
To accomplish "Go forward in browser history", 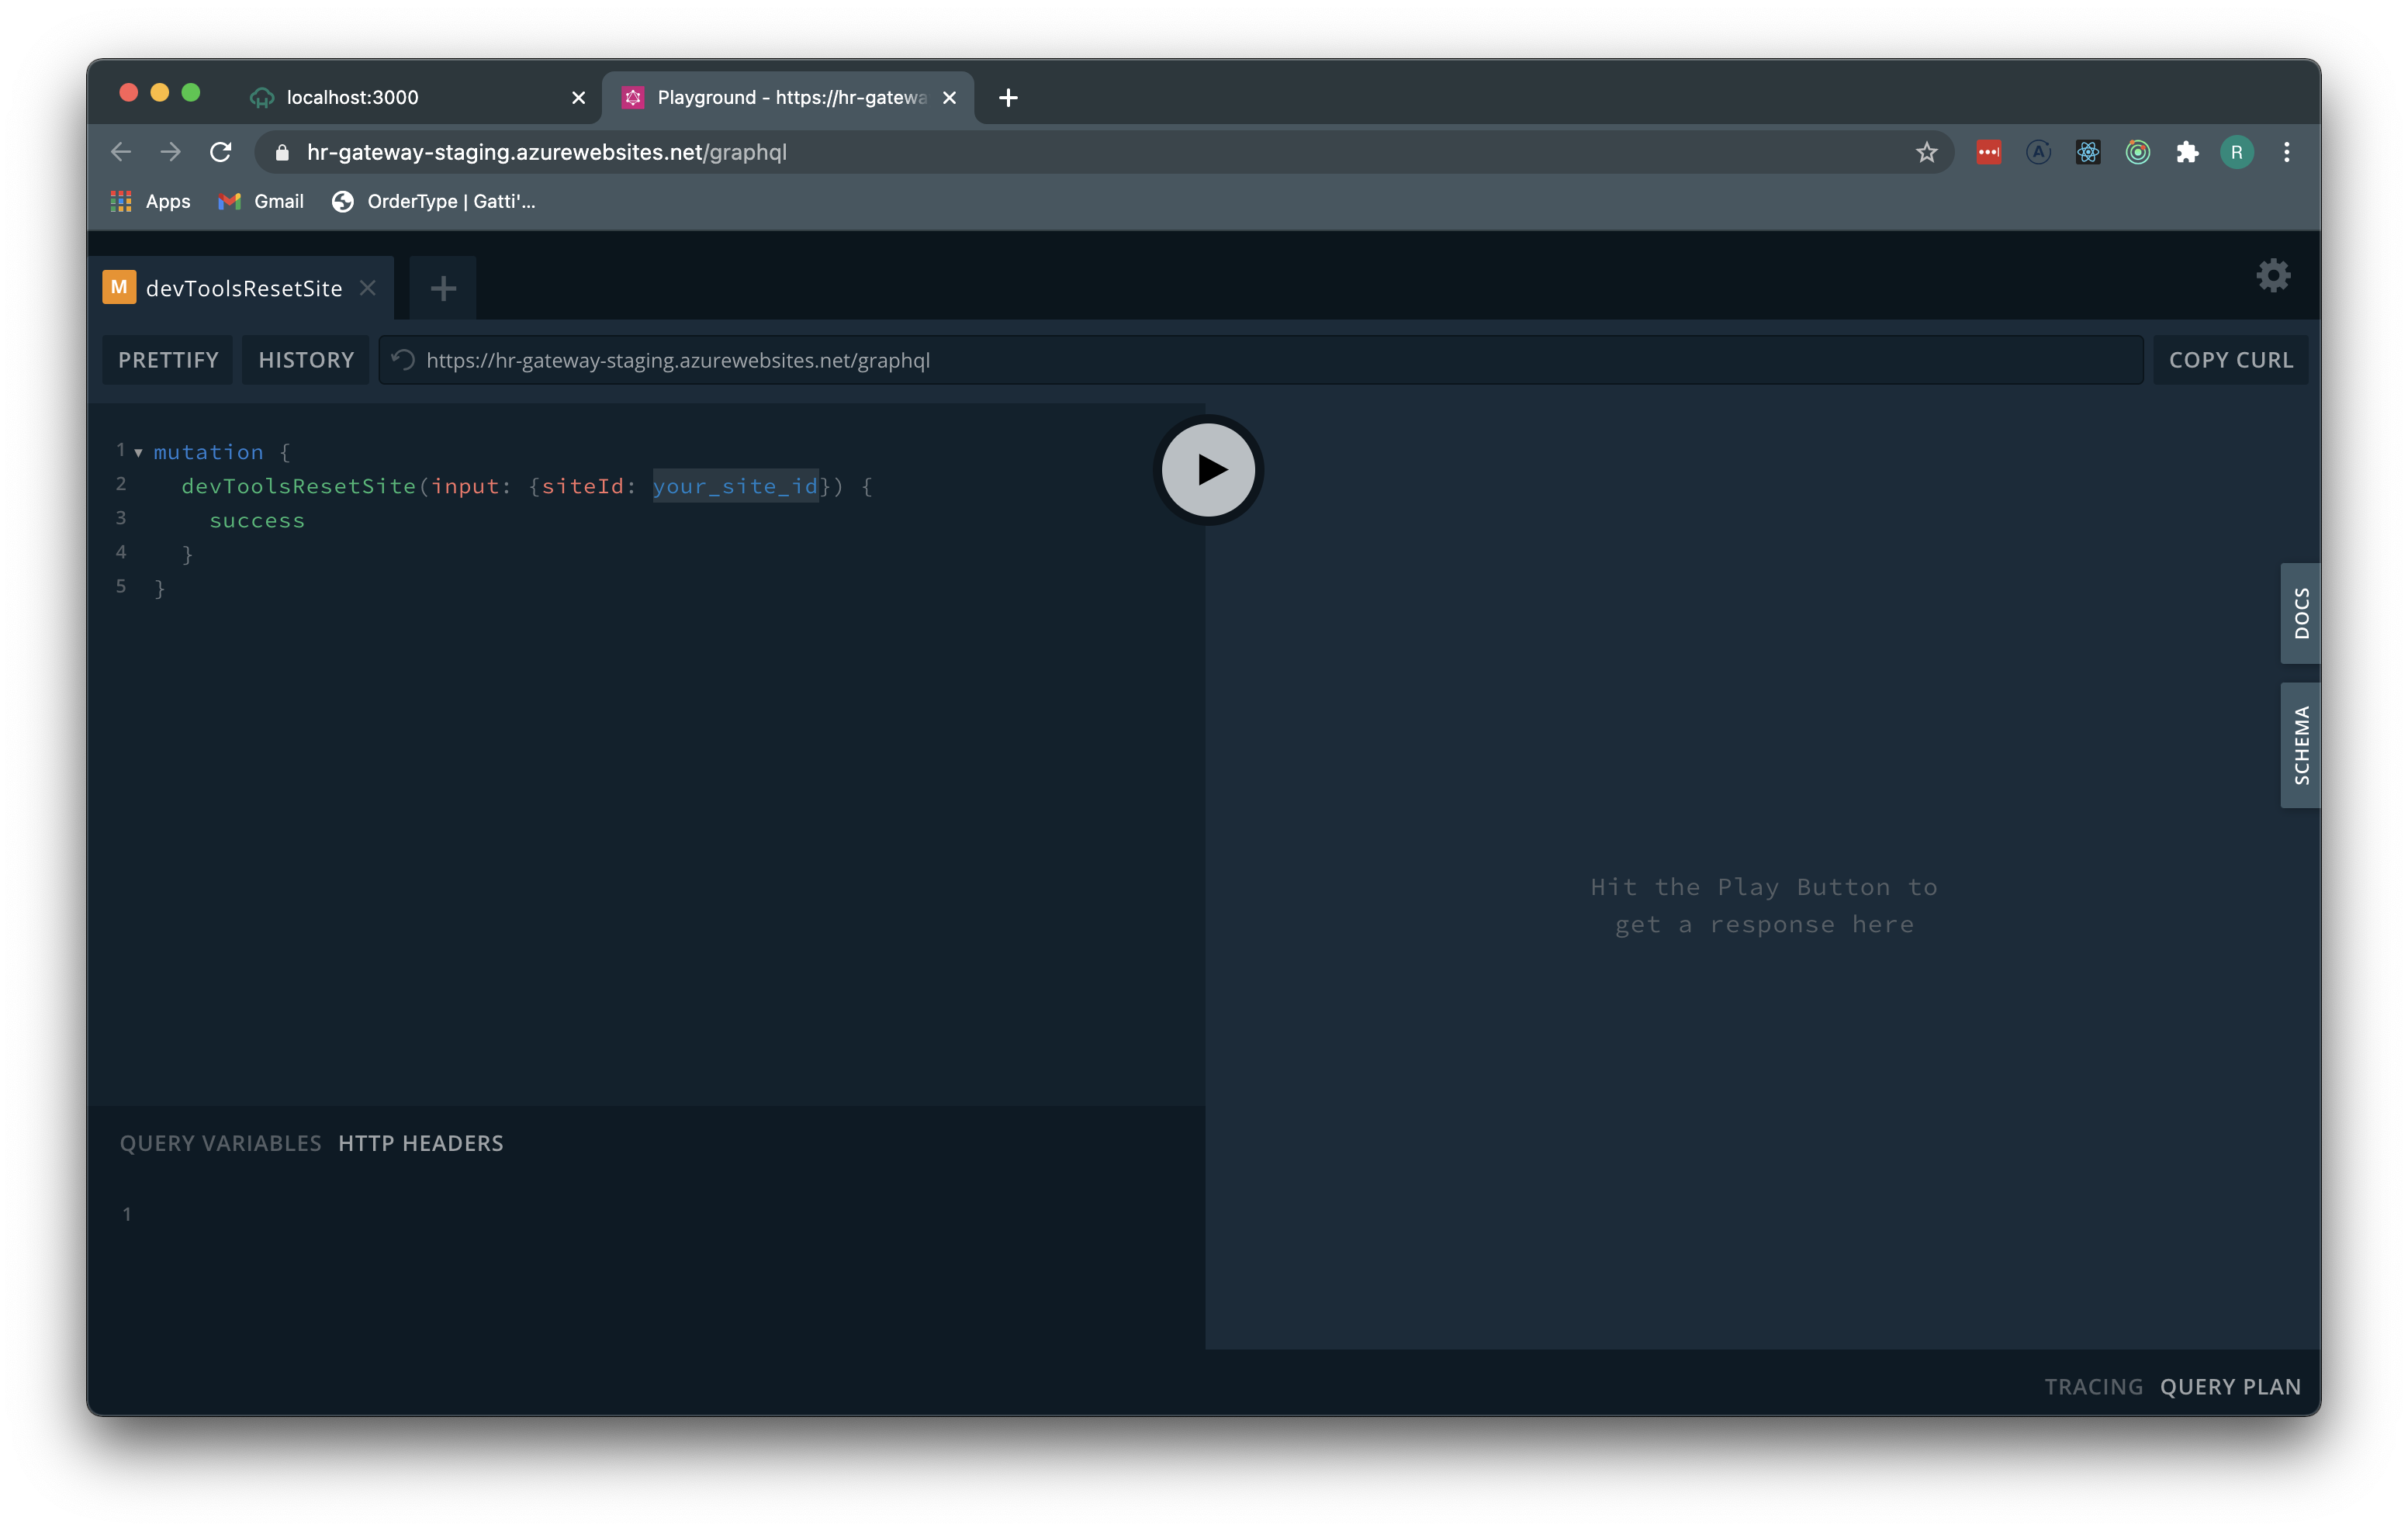I will pos(171,152).
